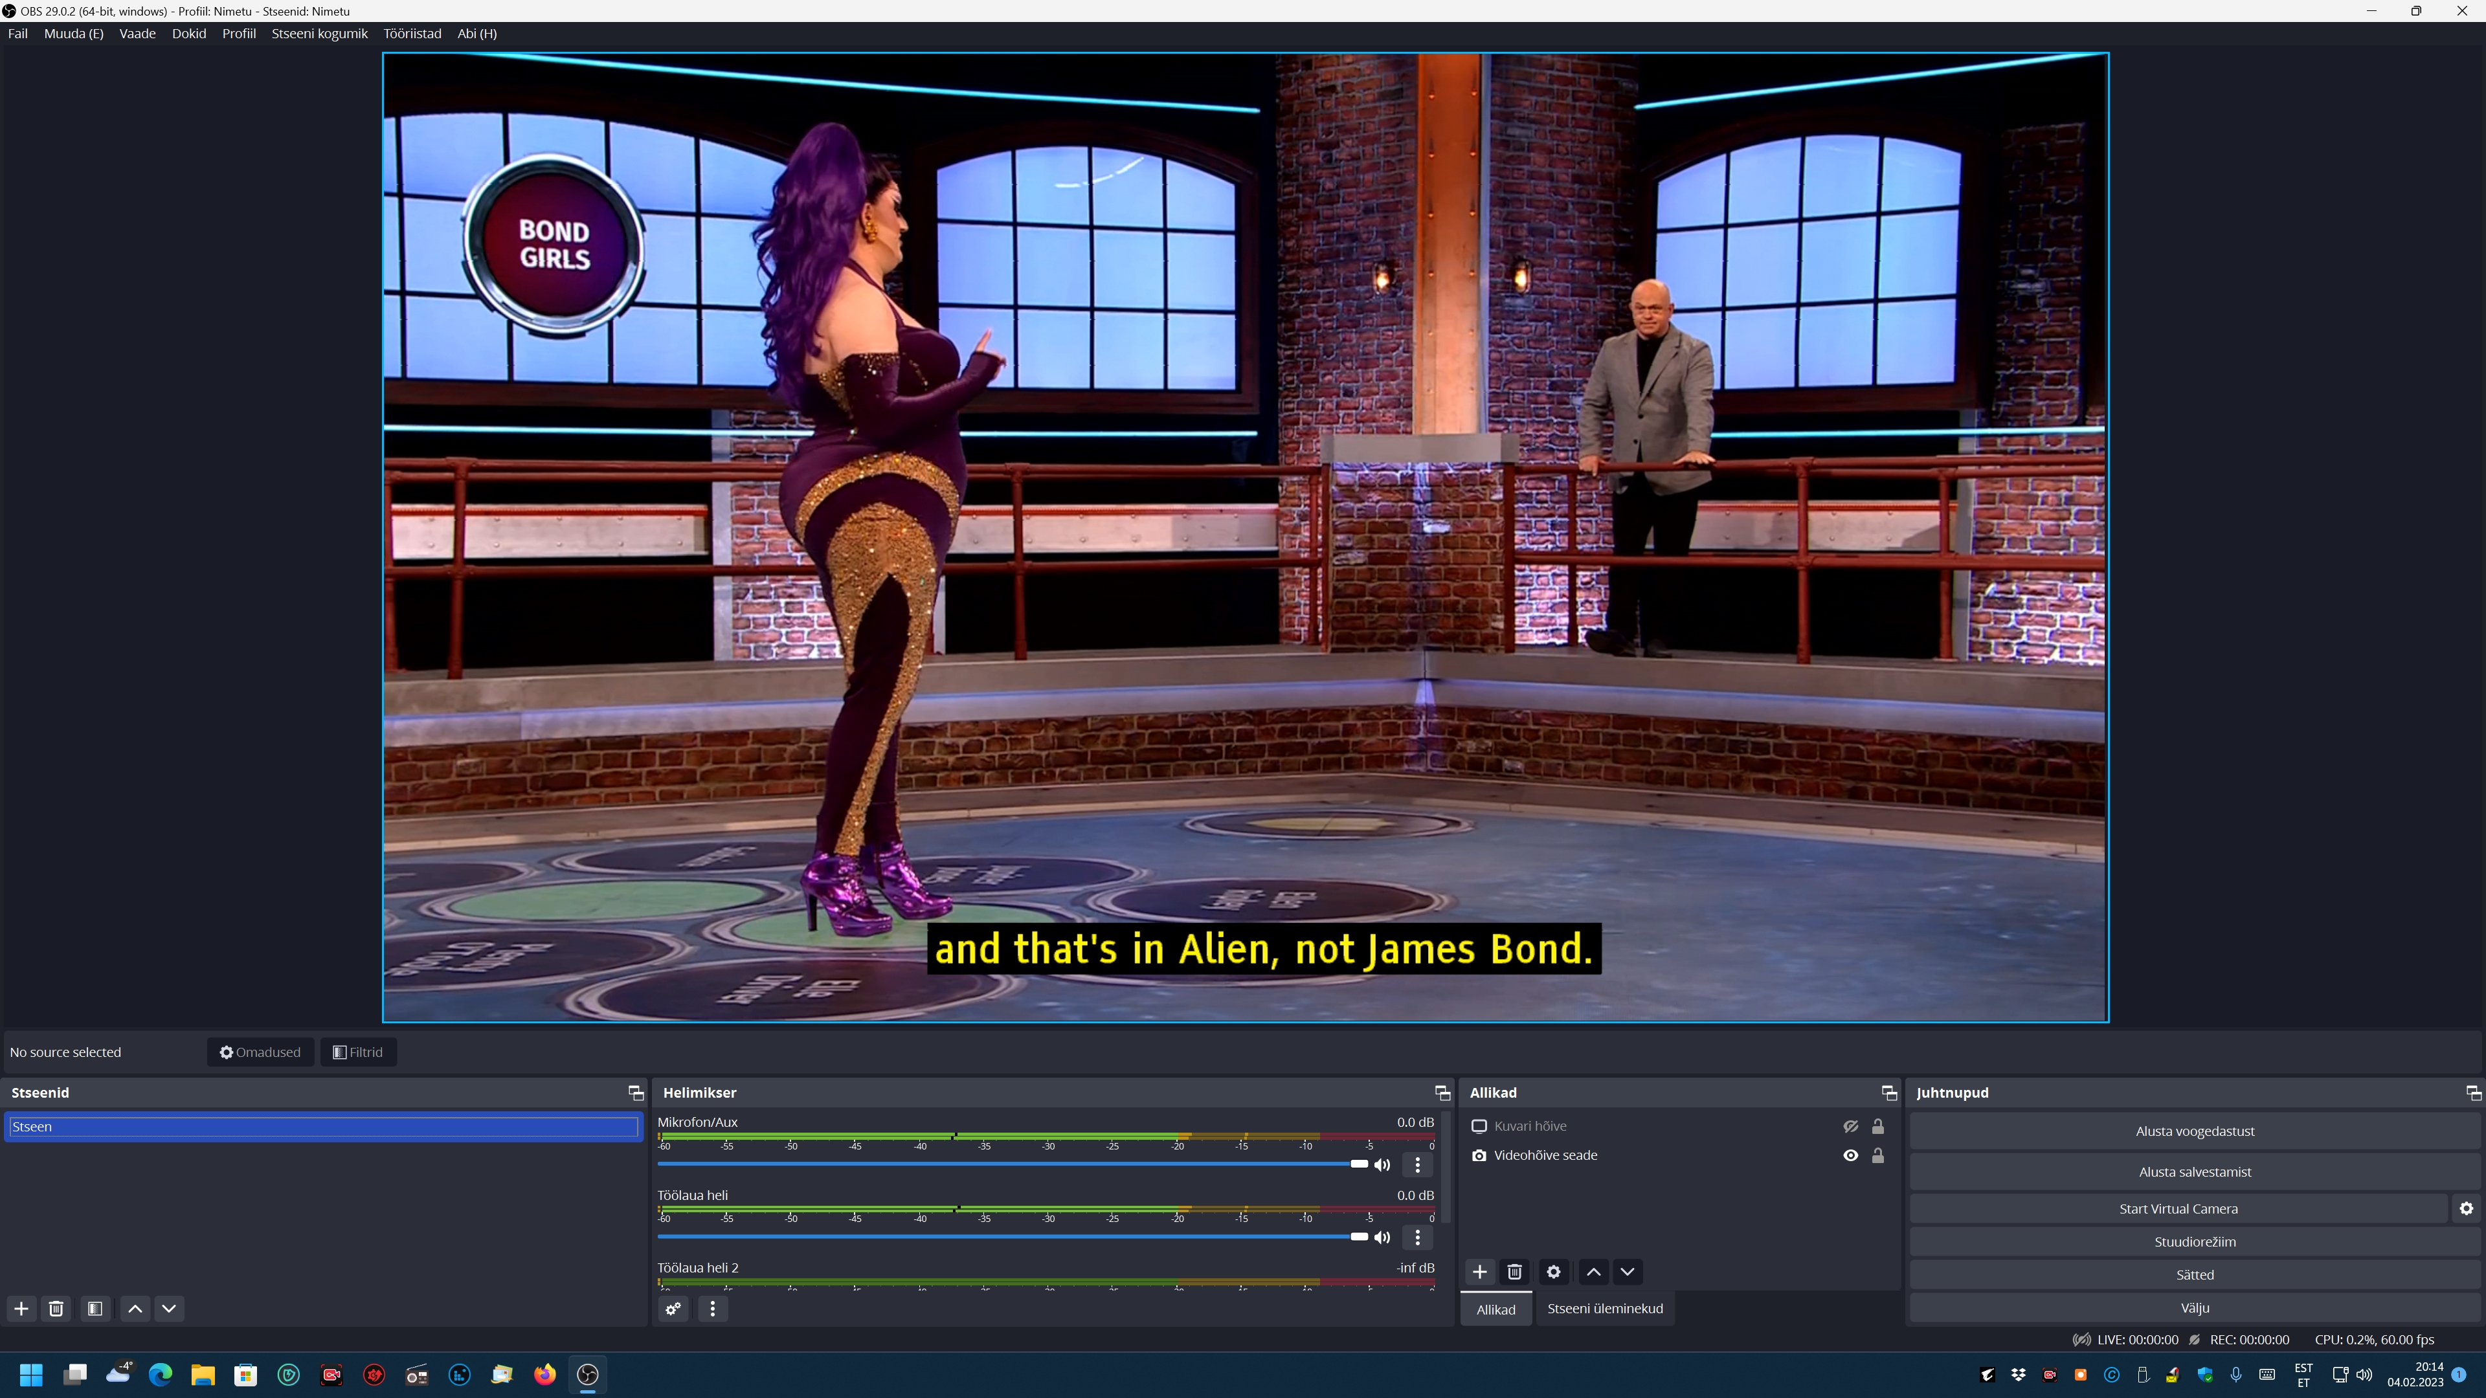Adjust Töölaua heli volume slider handle
This screenshot has width=2486, height=1398.
(1359, 1237)
